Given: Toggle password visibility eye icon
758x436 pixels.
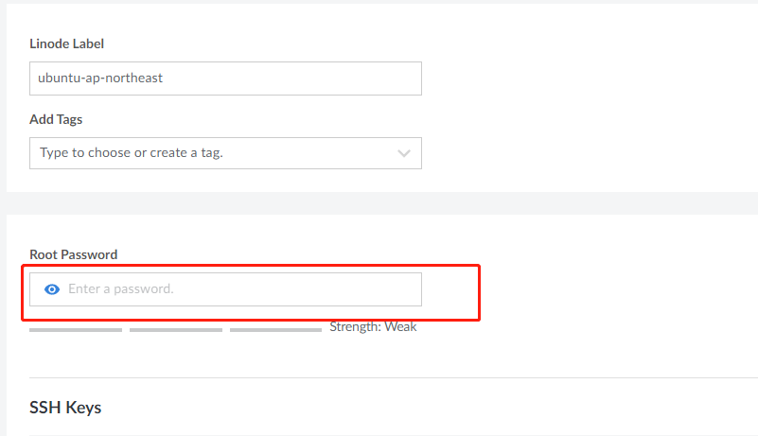Looking at the screenshot, I should point(52,289).
